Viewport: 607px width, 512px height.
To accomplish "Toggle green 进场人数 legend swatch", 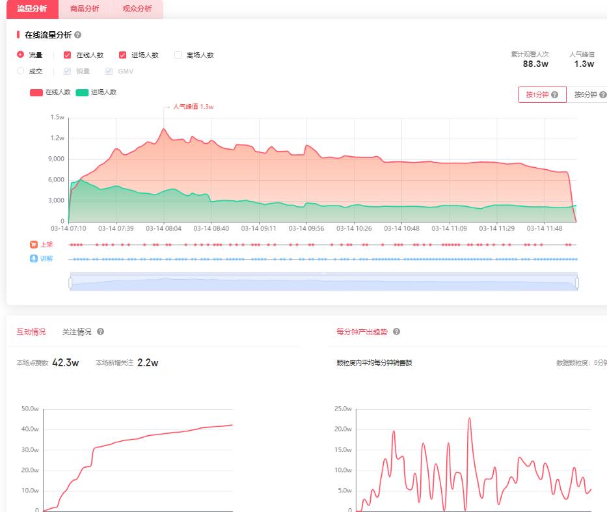I will click(82, 92).
